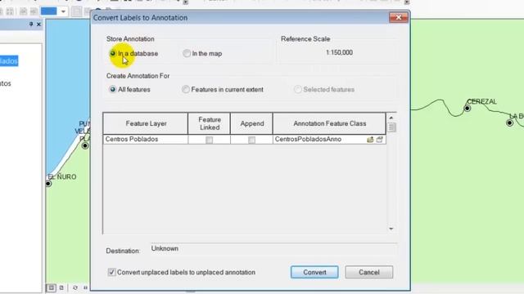Screen dimensions: 524x294
Task: Click the 'Feature Linked' column header
Action: coord(210,123)
